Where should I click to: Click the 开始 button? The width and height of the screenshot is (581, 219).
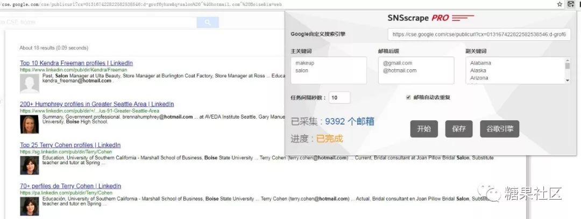click(x=424, y=129)
